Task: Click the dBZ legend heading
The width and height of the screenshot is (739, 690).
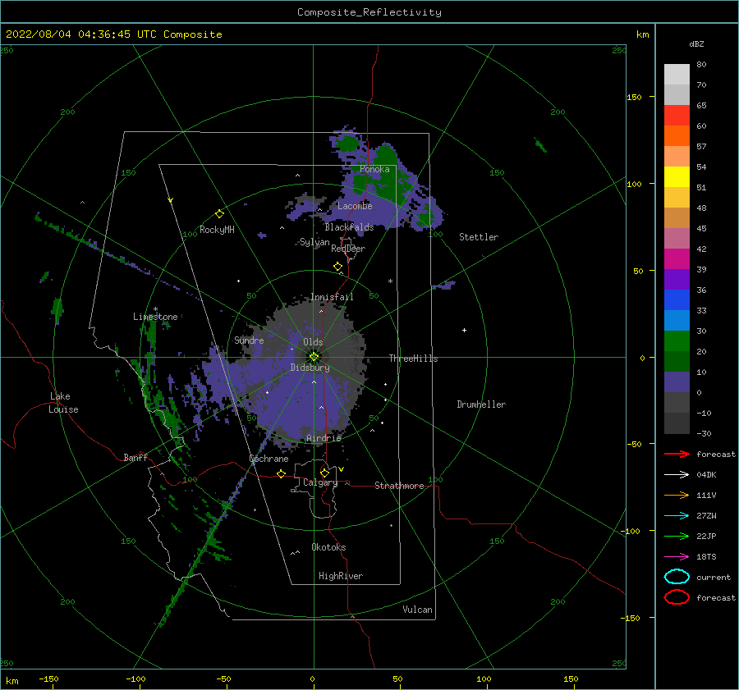Action: coord(696,43)
